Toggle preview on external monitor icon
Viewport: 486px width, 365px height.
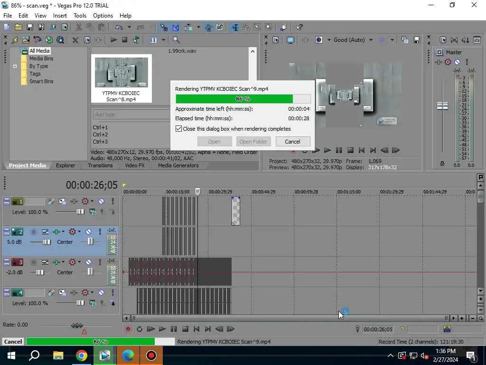[290, 40]
